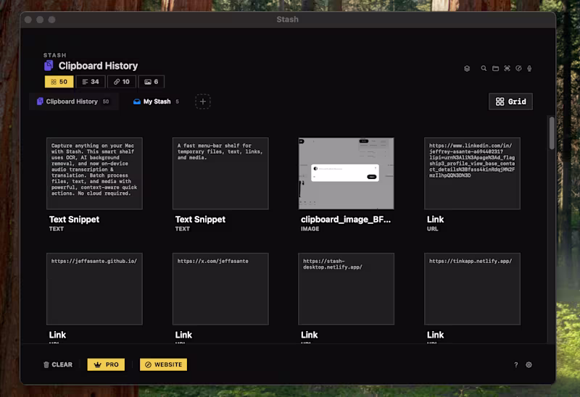Click the PRO upgrade button
Viewport: 580px width, 397px height.
(x=106, y=365)
